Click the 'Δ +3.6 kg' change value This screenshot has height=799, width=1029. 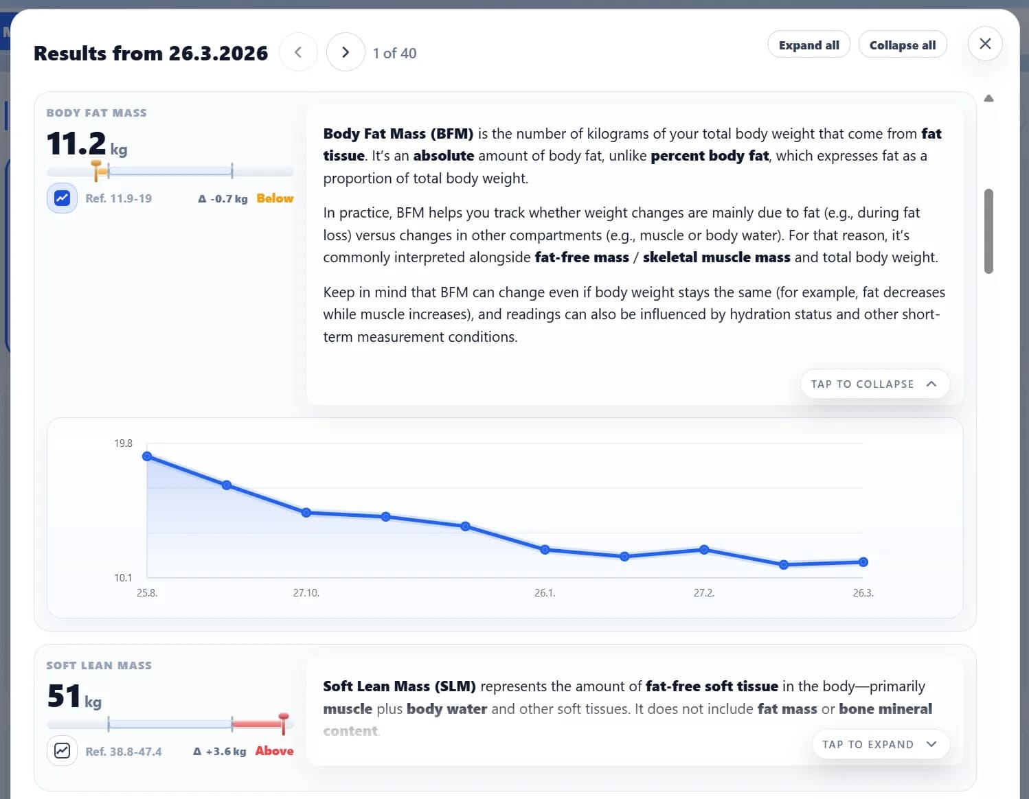pyautogui.click(x=219, y=752)
